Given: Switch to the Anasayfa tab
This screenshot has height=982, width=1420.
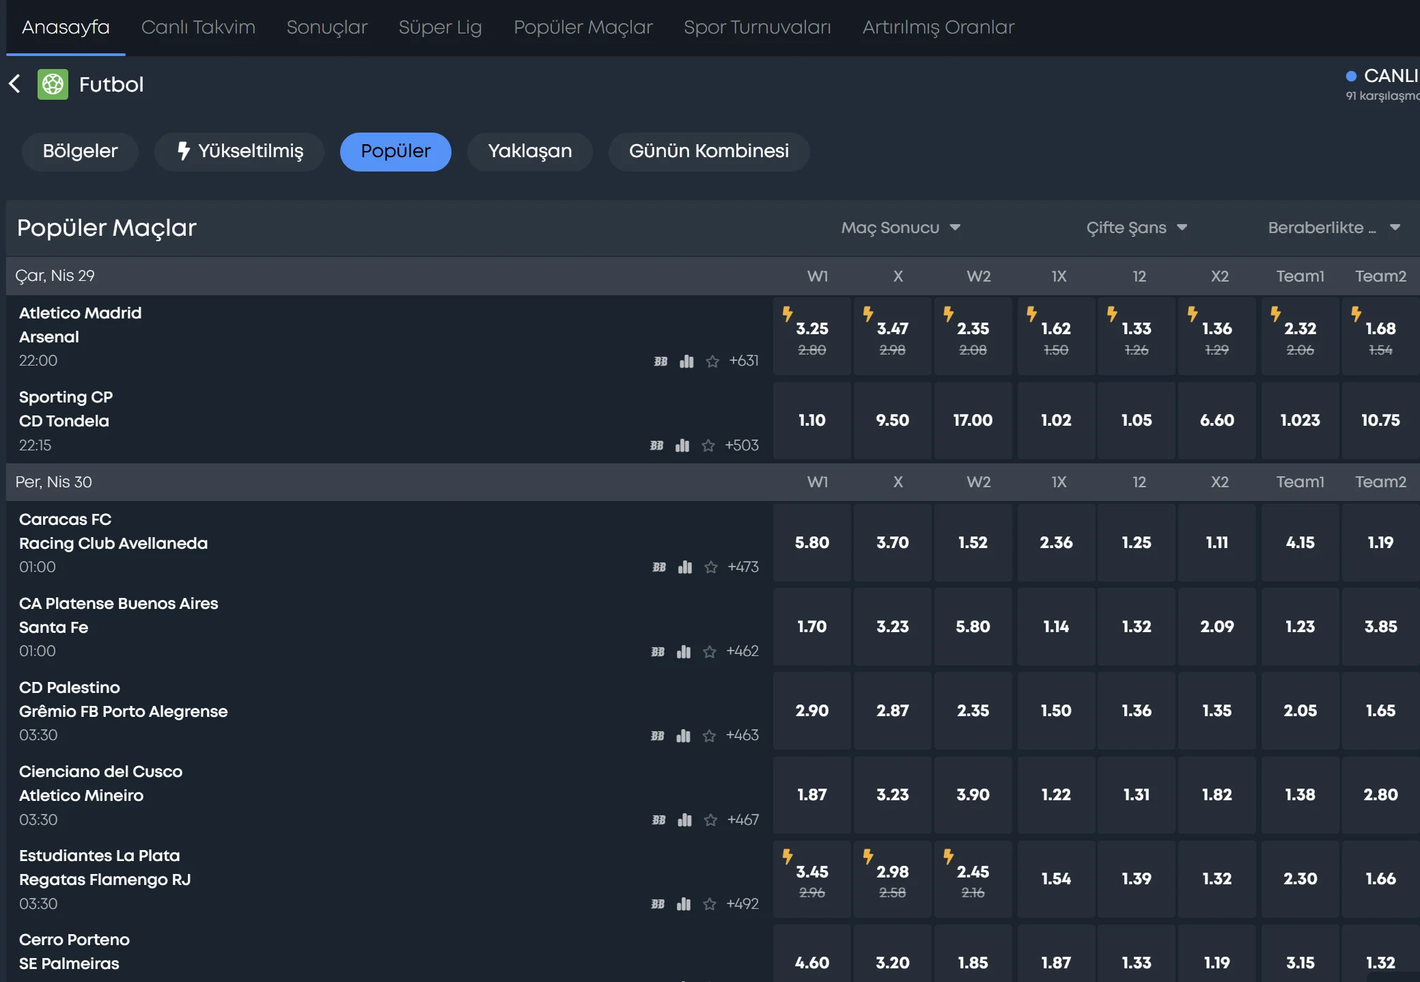Looking at the screenshot, I should pyautogui.click(x=66, y=27).
